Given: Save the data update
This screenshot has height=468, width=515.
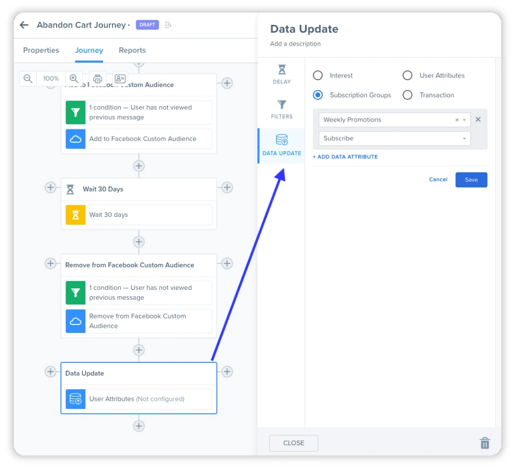Looking at the screenshot, I should (x=471, y=180).
